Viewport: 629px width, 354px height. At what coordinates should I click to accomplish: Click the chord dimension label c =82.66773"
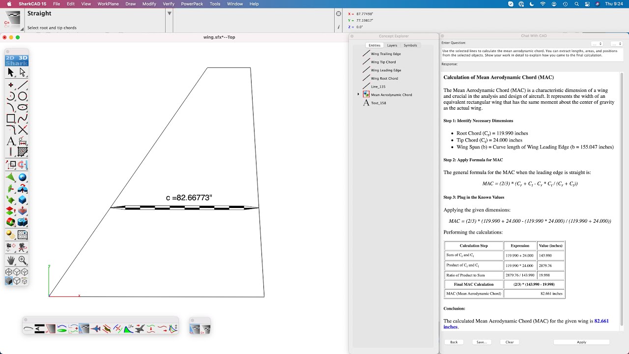(189, 198)
